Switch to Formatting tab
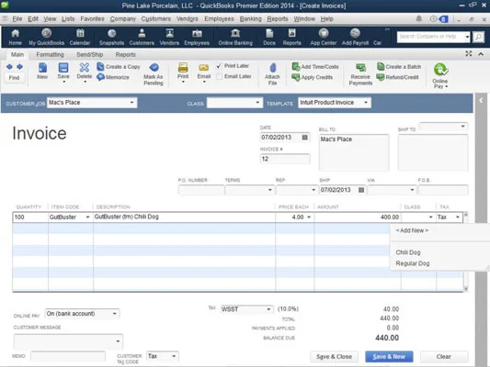 coord(50,54)
